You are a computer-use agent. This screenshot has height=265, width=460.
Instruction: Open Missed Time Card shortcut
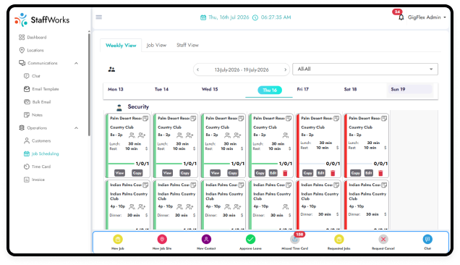pyautogui.click(x=295, y=240)
